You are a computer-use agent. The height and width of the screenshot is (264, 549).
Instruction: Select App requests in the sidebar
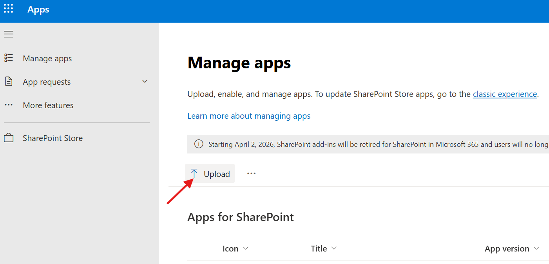47,82
